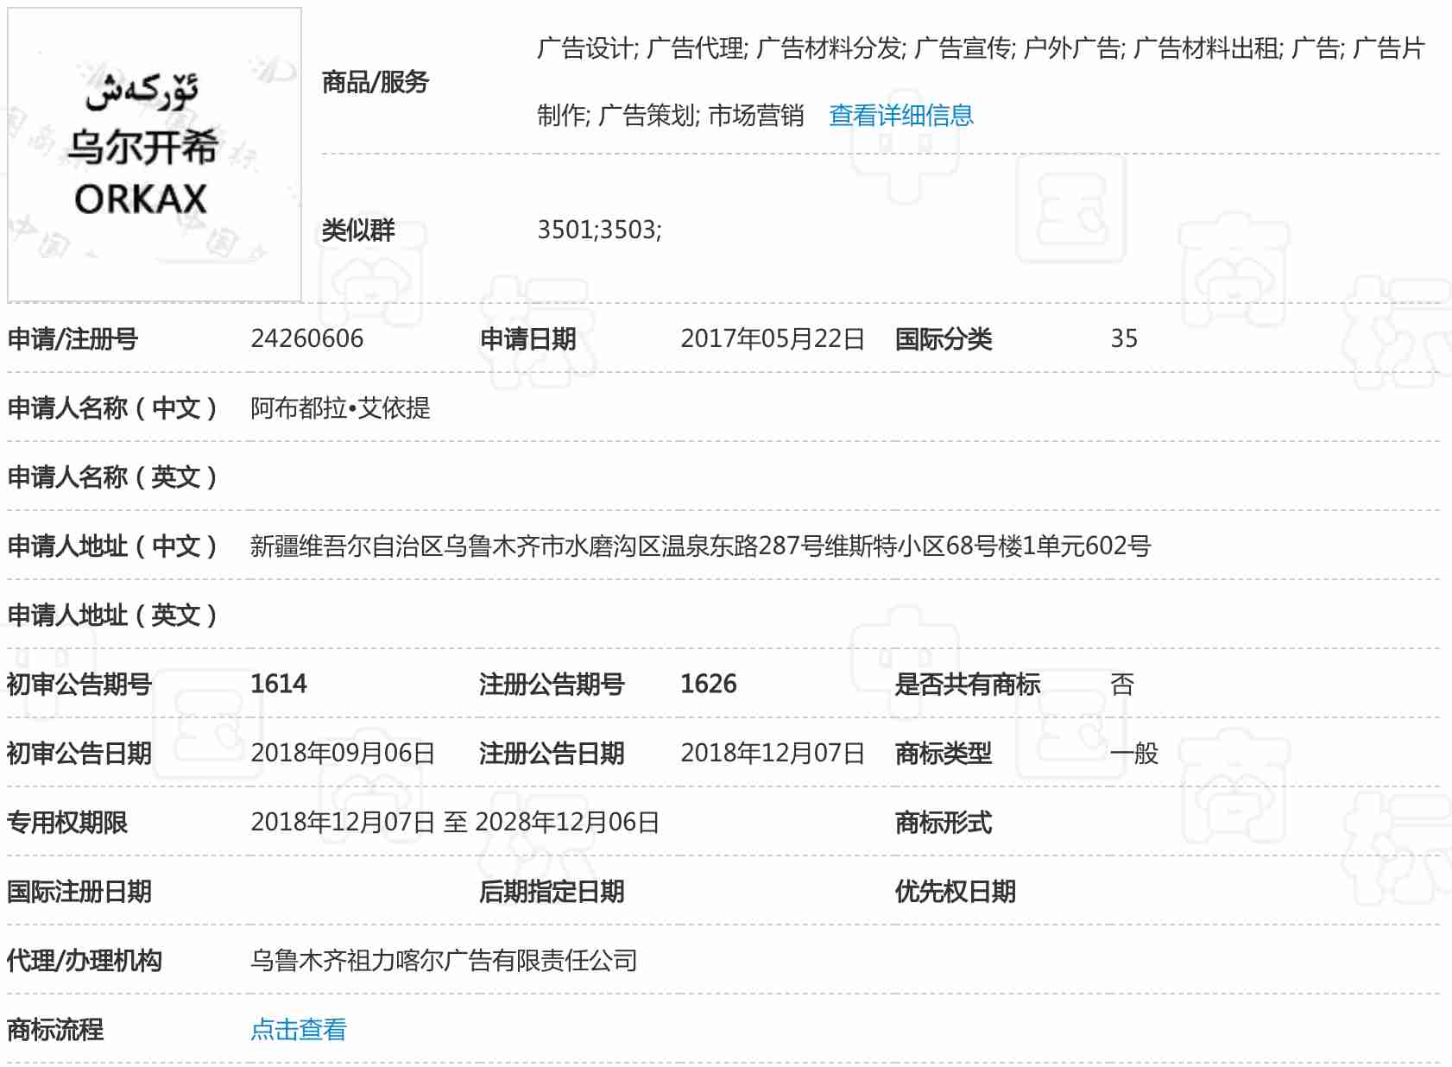1452x1067 pixels.
Task: Click the agency name 乌鲁木齐祖力喀尔广告有限责任公司
Action: 444,960
